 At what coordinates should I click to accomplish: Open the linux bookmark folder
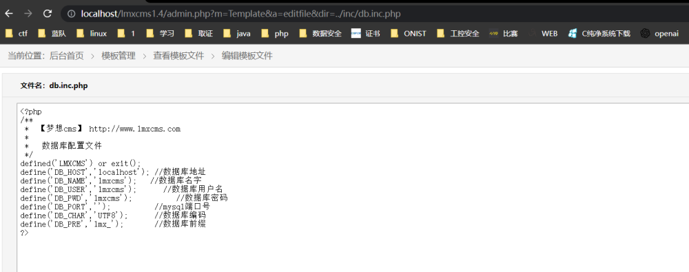tap(92, 33)
